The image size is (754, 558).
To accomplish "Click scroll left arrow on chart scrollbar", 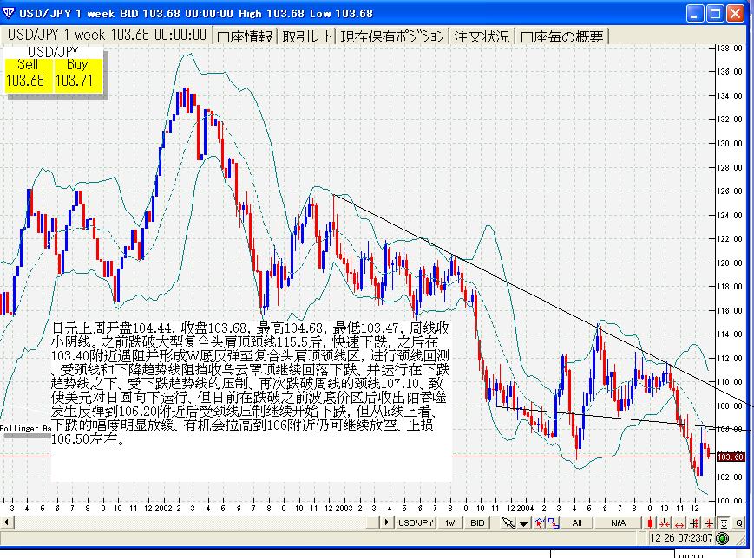I will click(x=6, y=522).
